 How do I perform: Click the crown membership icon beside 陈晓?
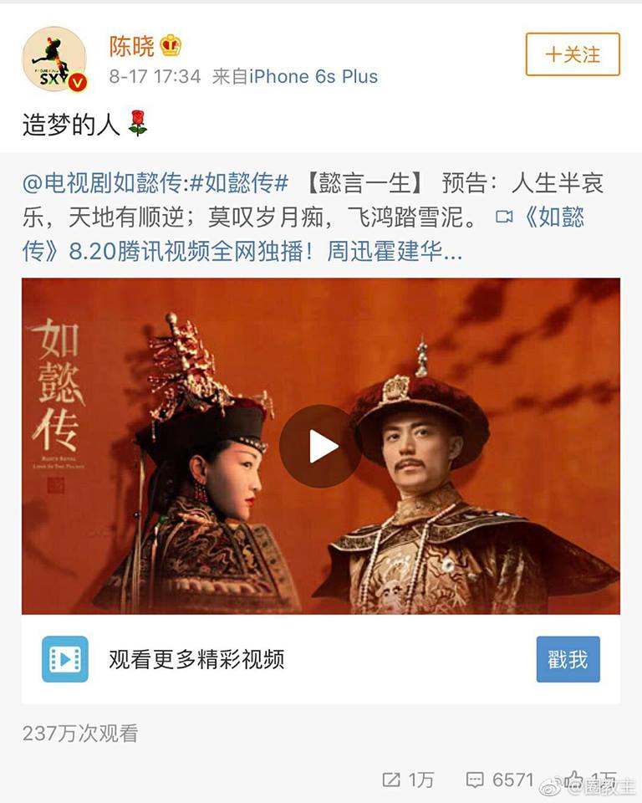[171, 45]
